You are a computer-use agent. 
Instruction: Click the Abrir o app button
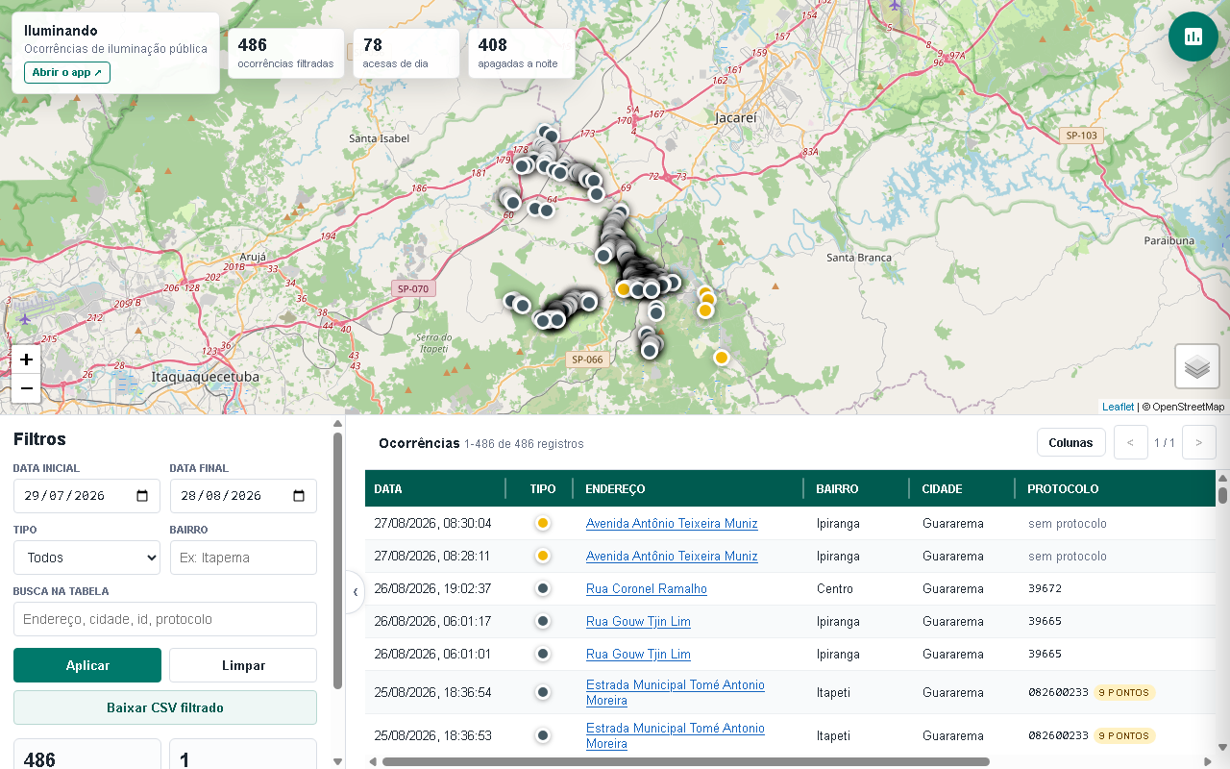(67, 72)
